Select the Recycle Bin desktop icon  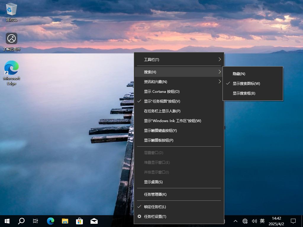[x=12, y=12]
